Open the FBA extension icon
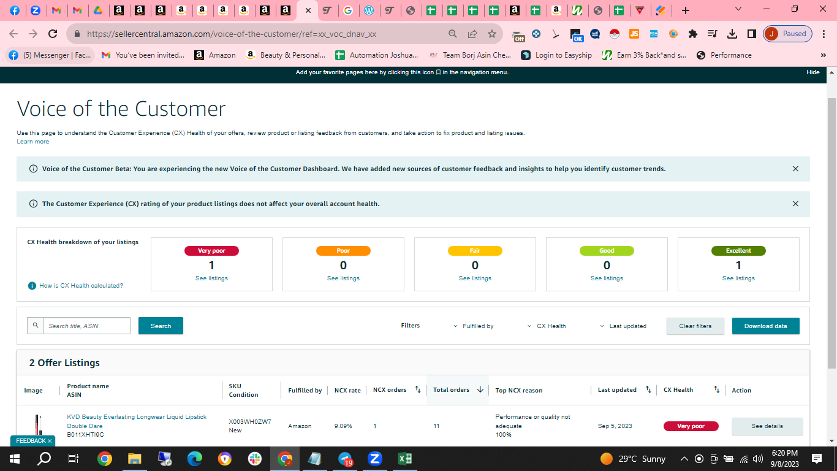The height and width of the screenshot is (471, 837). click(654, 34)
